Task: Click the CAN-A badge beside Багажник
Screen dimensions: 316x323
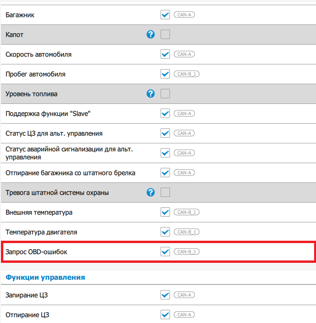Action: (x=184, y=15)
